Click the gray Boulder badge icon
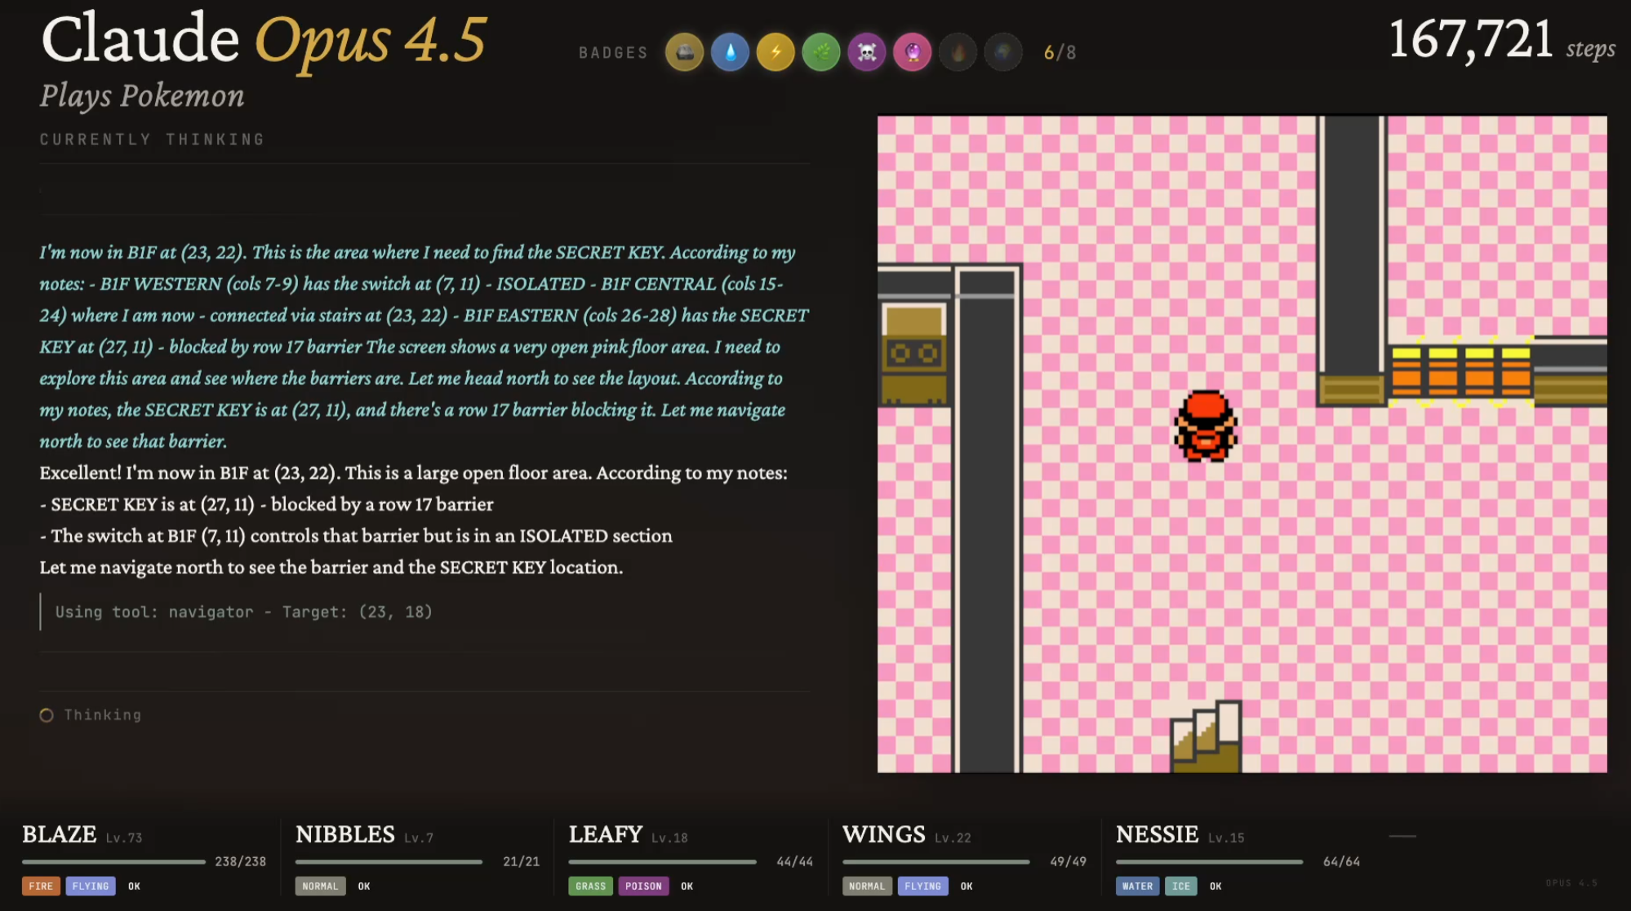 [684, 53]
